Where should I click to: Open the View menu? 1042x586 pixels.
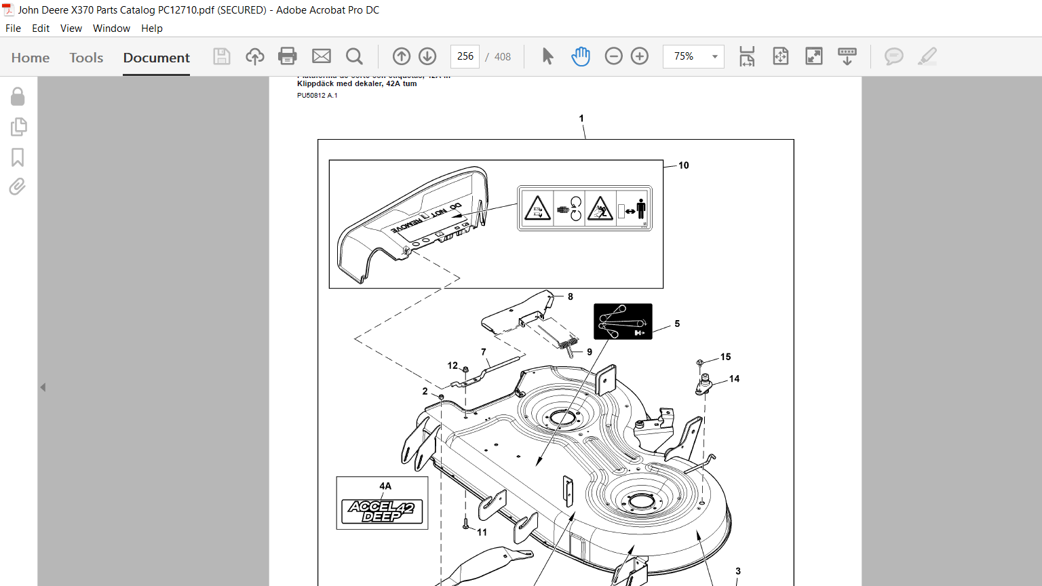[x=71, y=28]
